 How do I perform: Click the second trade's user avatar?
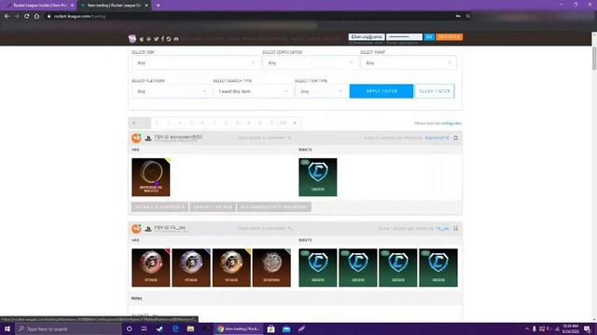pos(136,229)
